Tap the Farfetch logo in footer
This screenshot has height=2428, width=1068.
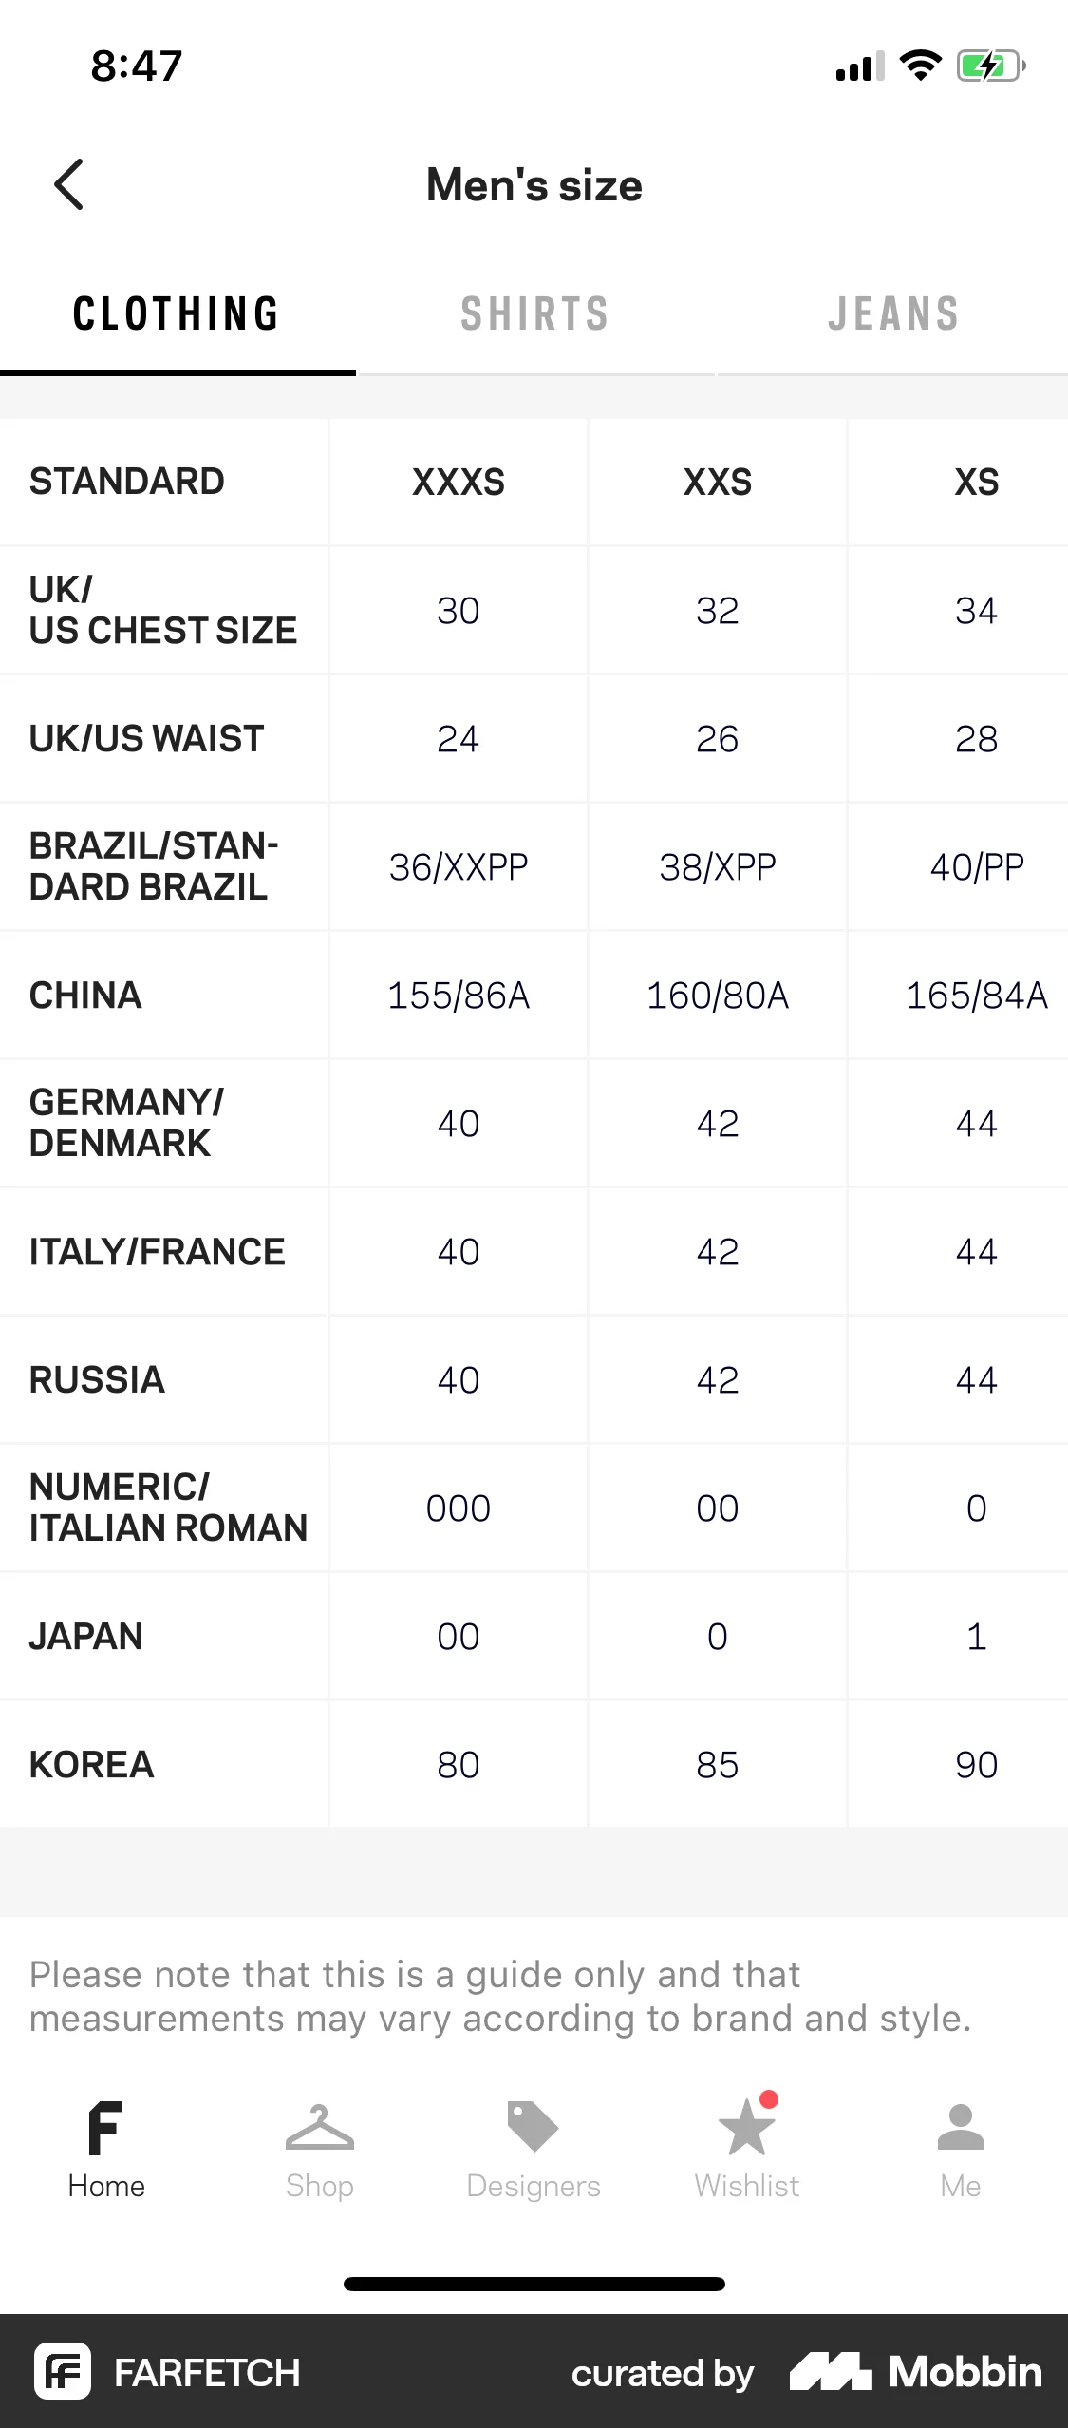[63, 2371]
